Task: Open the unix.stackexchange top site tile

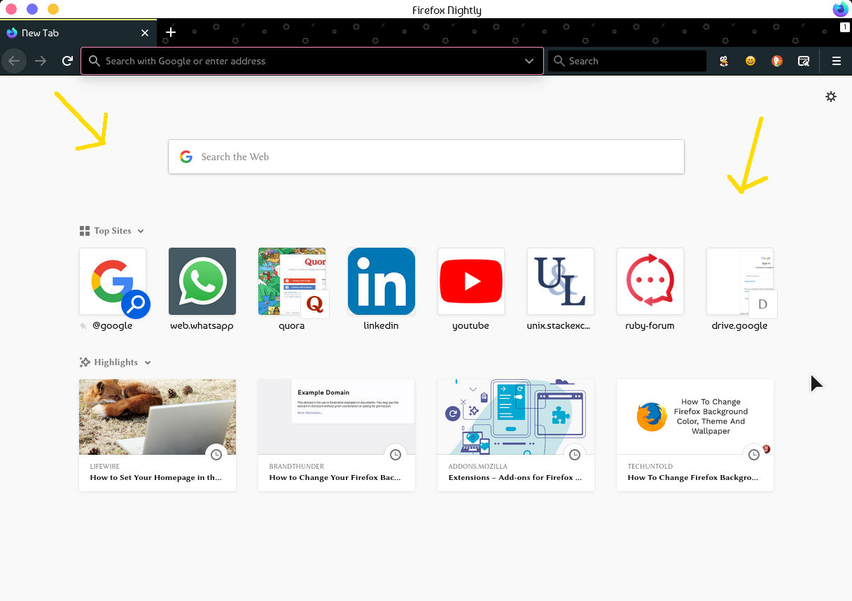Action: click(x=561, y=281)
